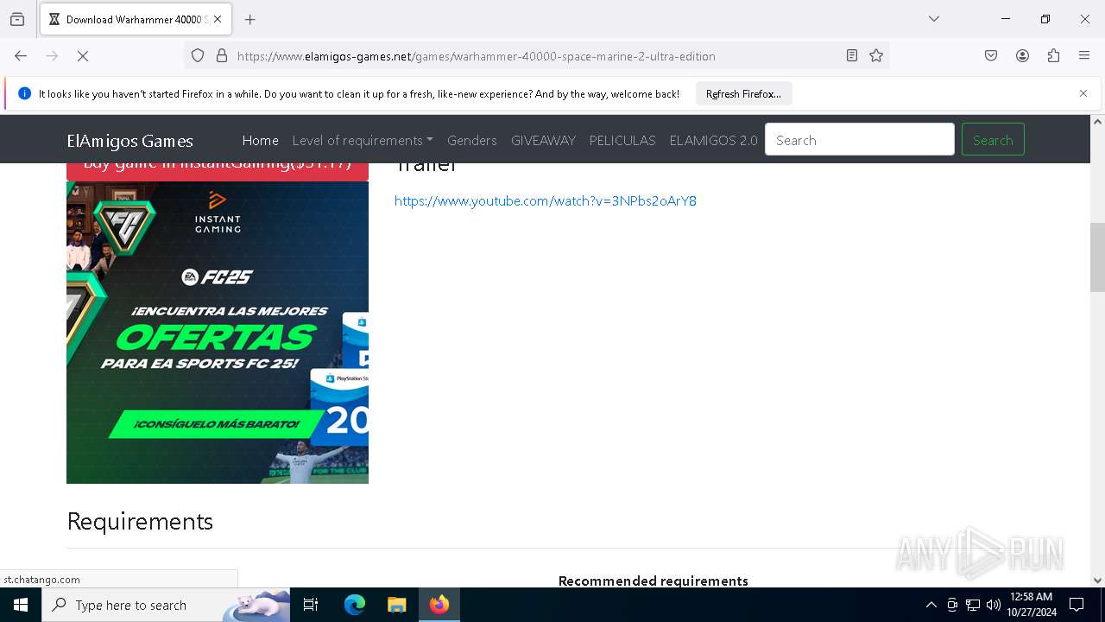Open the Windows Start menu
Image resolution: width=1105 pixels, height=622 pixels.
coord(21,605)
